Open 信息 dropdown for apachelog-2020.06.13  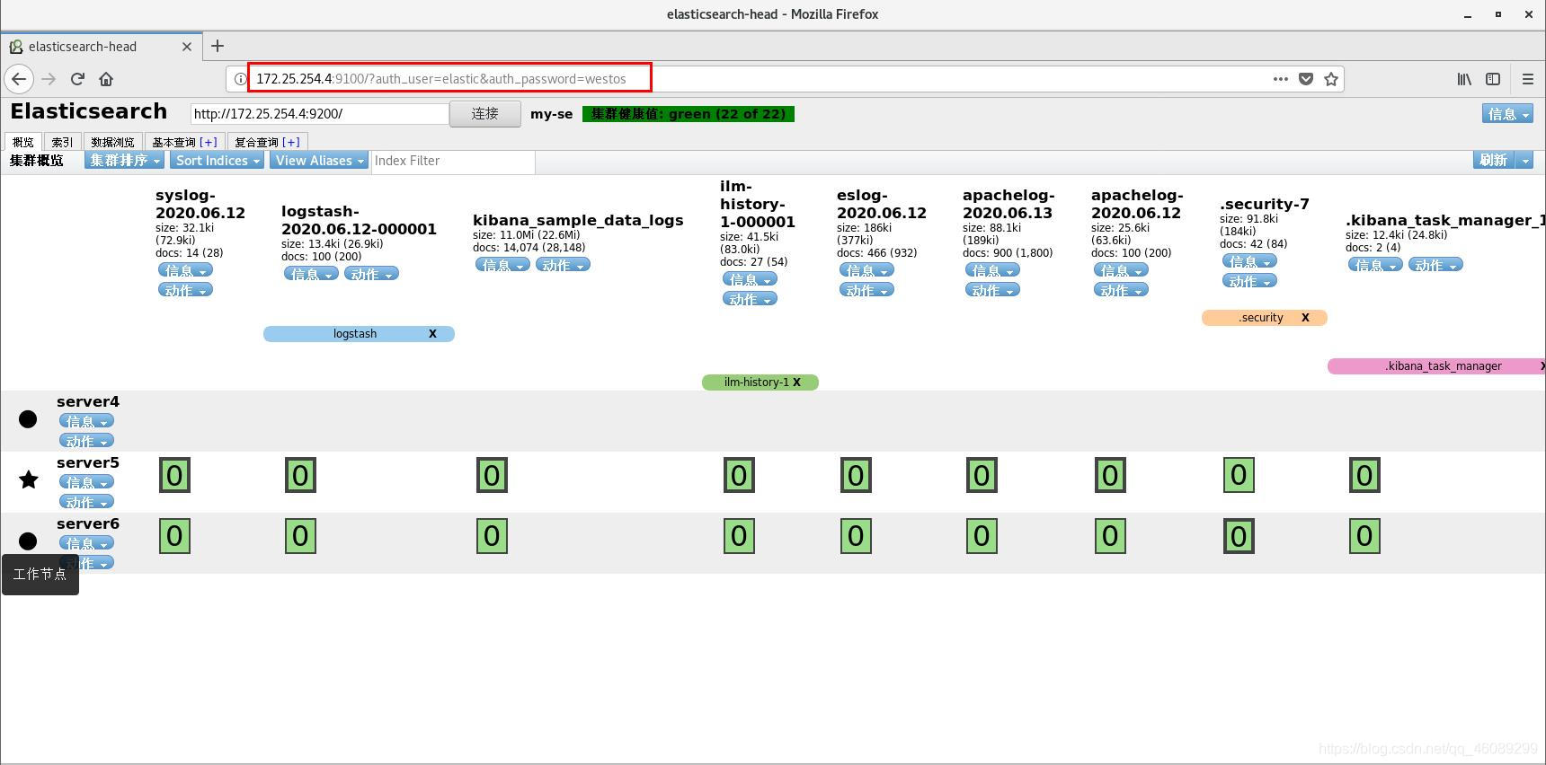(x=992, y=270)
